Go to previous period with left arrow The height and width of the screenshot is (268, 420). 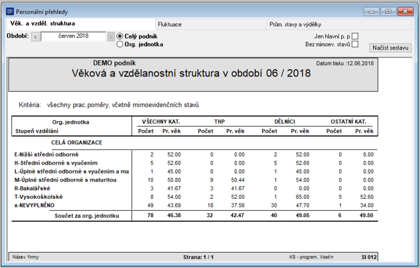point(35,37)
